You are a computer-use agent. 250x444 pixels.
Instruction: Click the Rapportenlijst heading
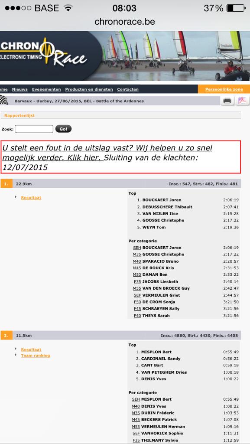pyautogui.click(x=19, y=115)
